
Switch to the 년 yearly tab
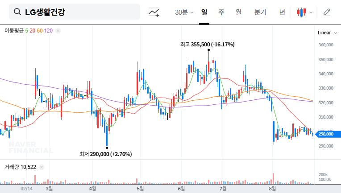coord(282,12)
